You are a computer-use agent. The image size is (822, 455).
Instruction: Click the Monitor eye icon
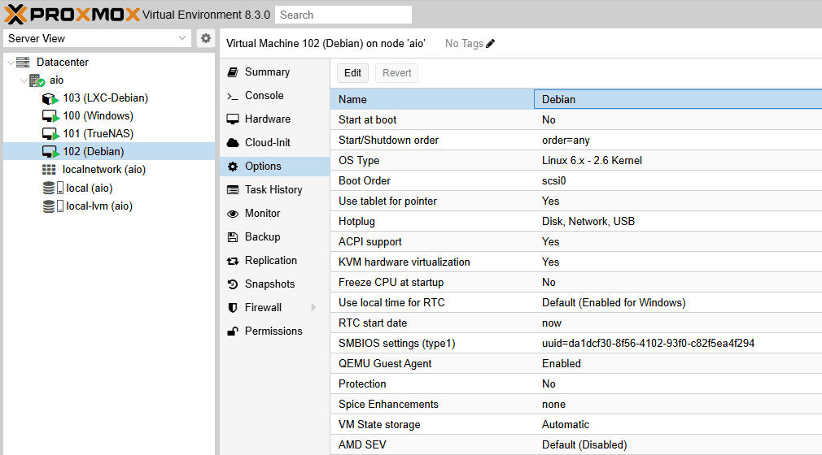[233, 213]
